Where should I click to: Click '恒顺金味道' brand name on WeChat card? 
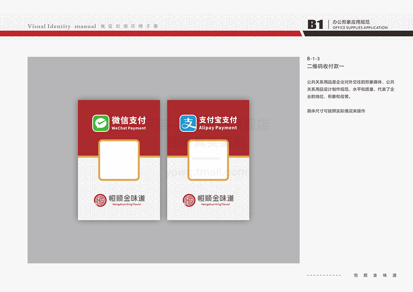coord(127,198)
